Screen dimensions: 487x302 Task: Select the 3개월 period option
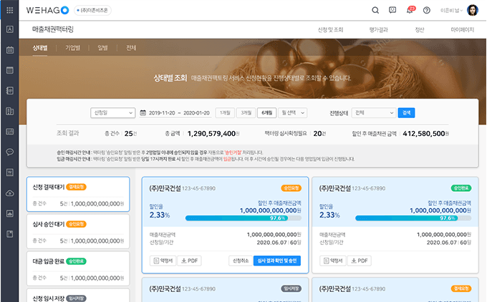(246, 112)
